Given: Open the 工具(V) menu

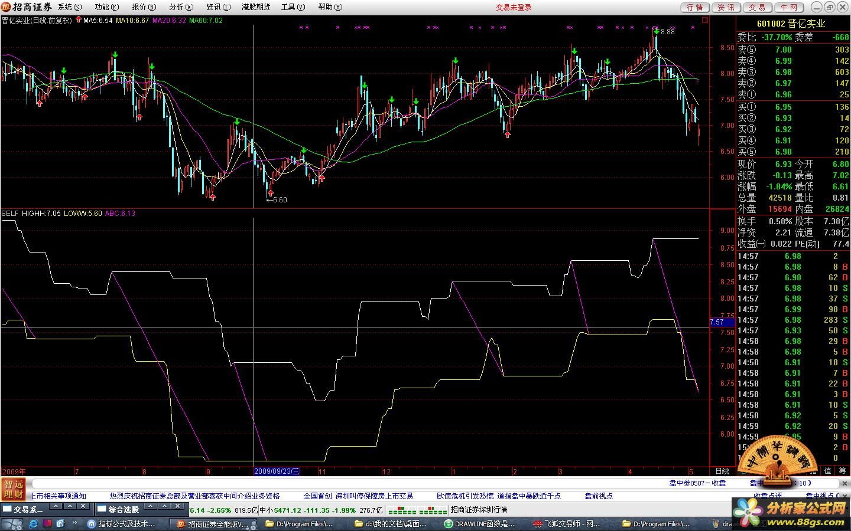Looking at the screenshot, I should (293, 7).
